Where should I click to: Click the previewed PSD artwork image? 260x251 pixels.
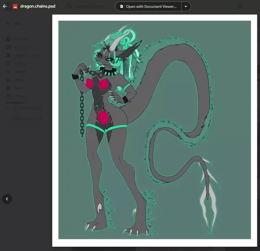coord(155,130)
